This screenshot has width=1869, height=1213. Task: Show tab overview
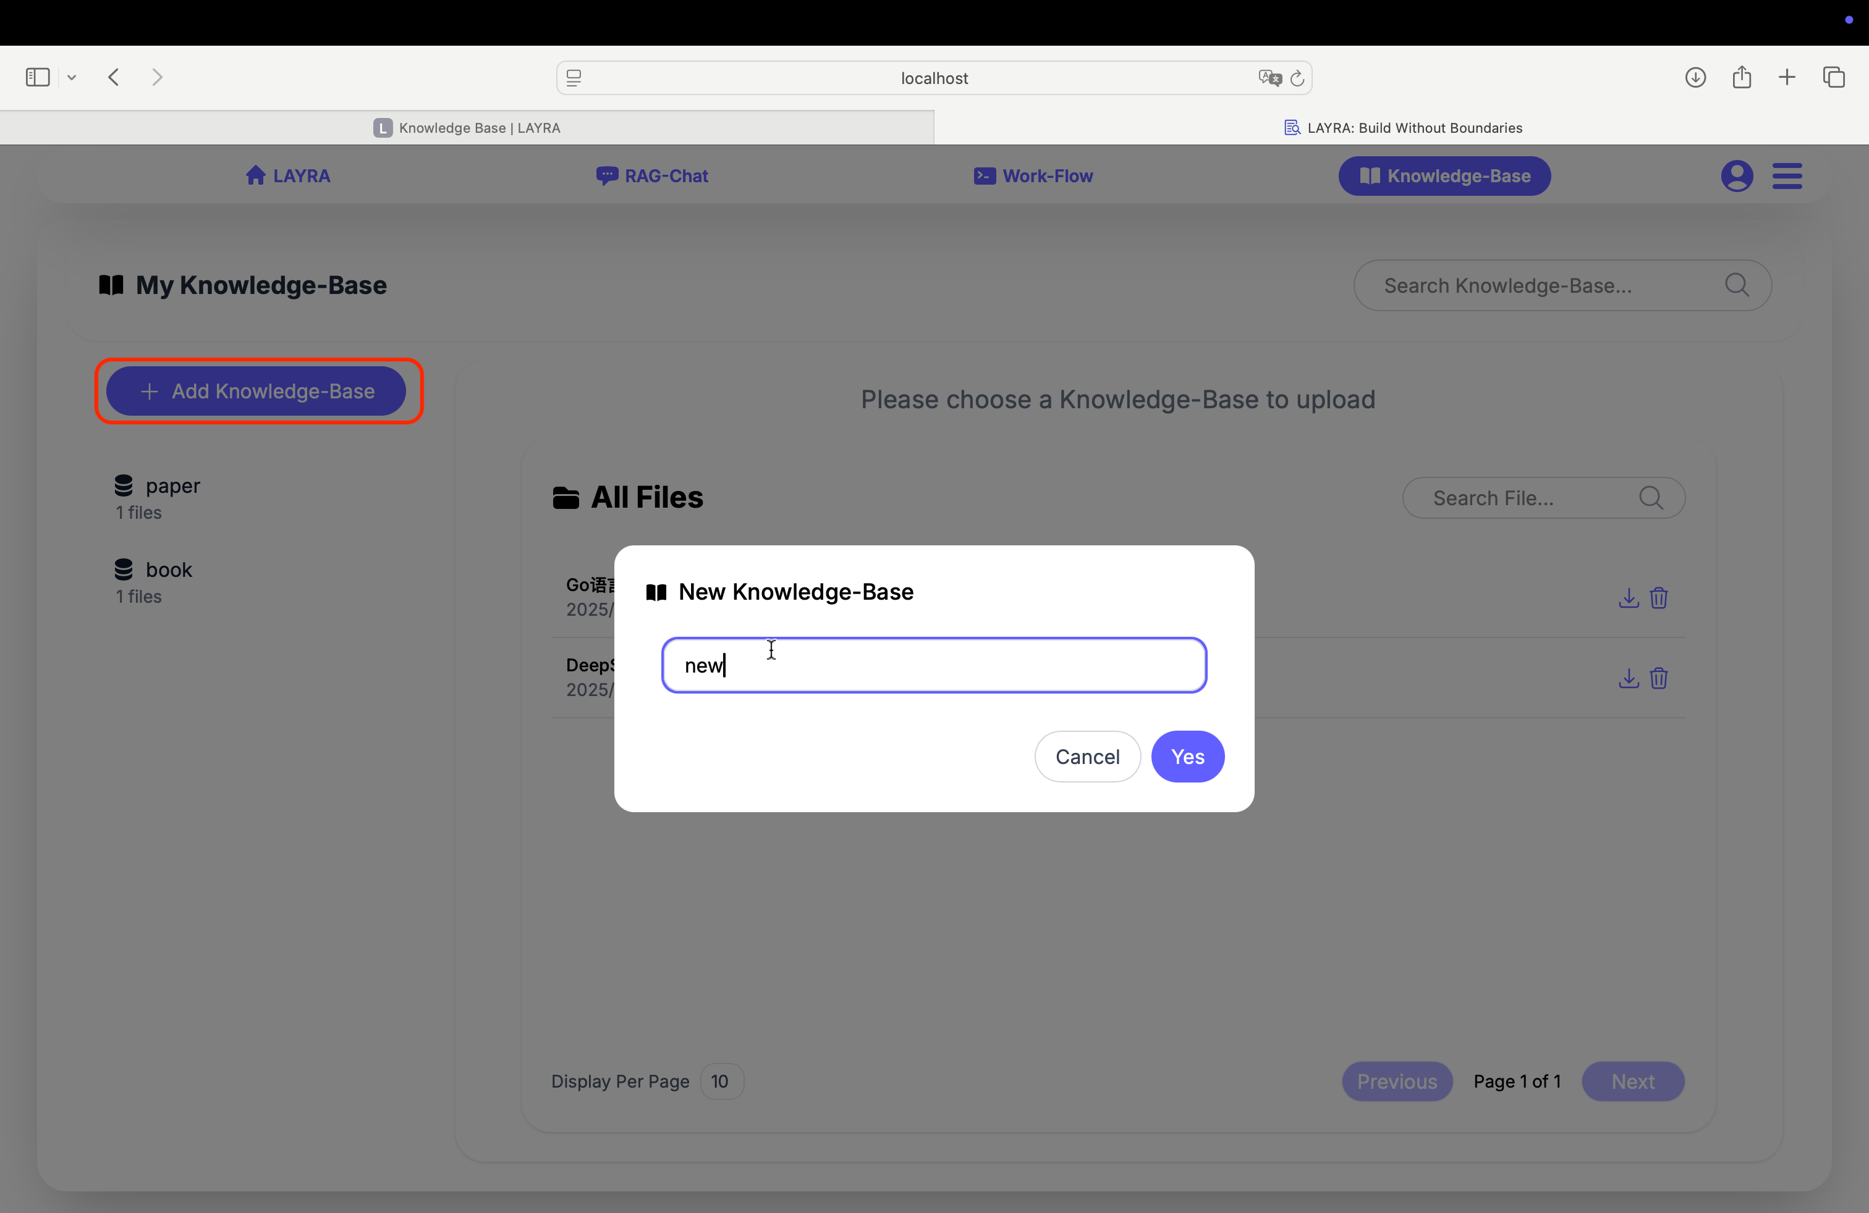[1834, 77]
